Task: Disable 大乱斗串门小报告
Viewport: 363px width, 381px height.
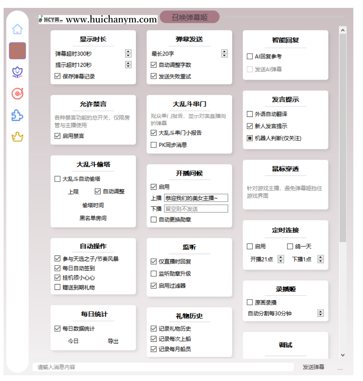Action: pos(154,133)
